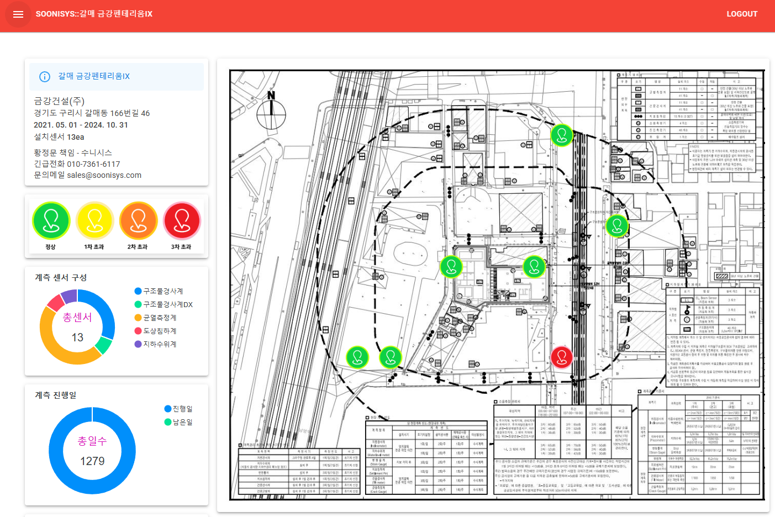Click the info icon beside 갈매 금강펜테리움IX
775x517 pixels.
45,77
